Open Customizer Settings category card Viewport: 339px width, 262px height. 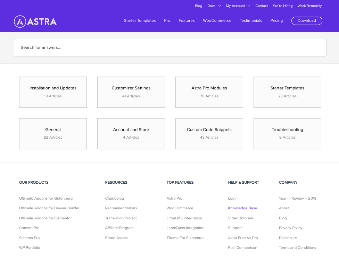pyautogui.click(x=131, y=92)
